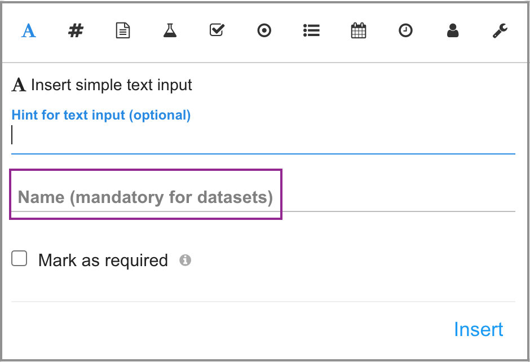Open the list field type icon

coord(311,30)
